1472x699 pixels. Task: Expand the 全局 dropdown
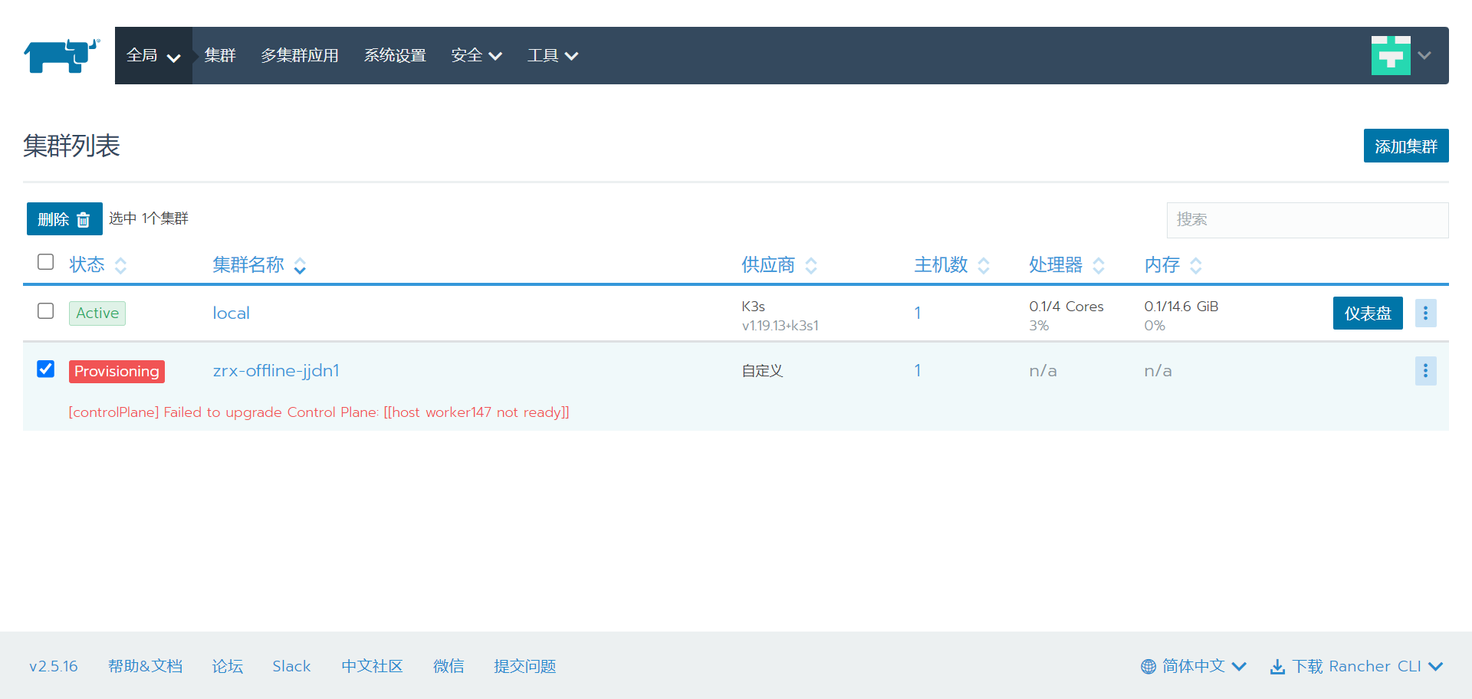tap(153, 56)
